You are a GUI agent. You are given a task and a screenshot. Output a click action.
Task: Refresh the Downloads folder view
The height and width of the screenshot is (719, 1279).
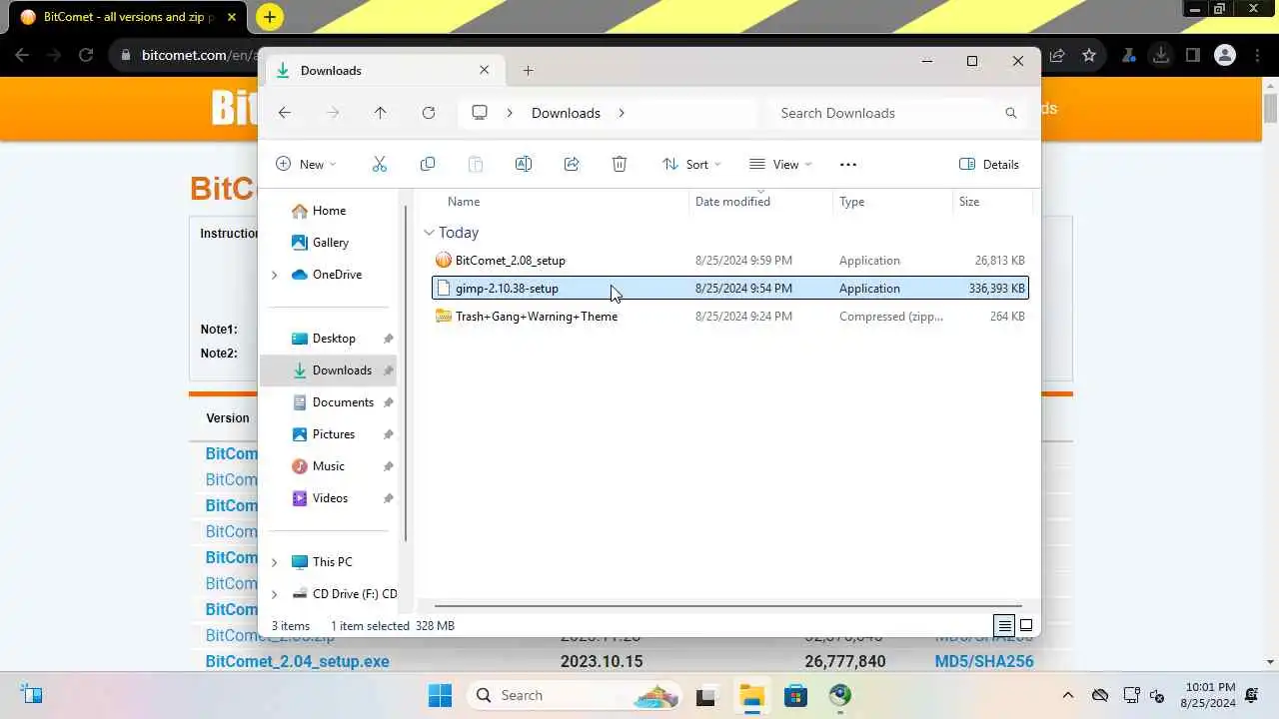(x=429, y=113)
